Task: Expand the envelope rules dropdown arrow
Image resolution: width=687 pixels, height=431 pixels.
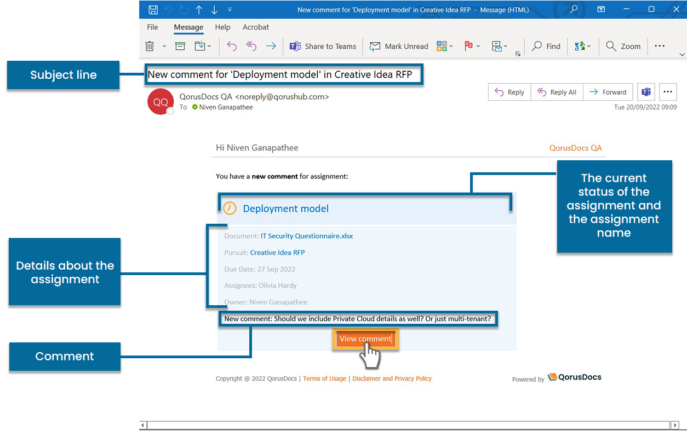Action: click(506, 46)
